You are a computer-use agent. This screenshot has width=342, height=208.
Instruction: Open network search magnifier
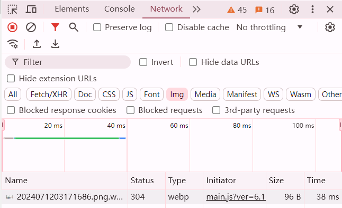[x=74, y=27]
